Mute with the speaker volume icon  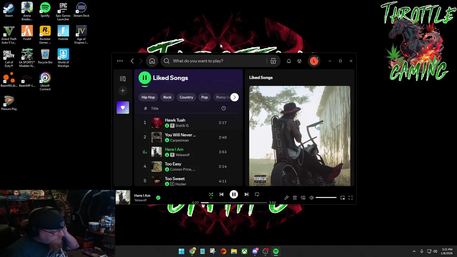click(x=311, y=198)
